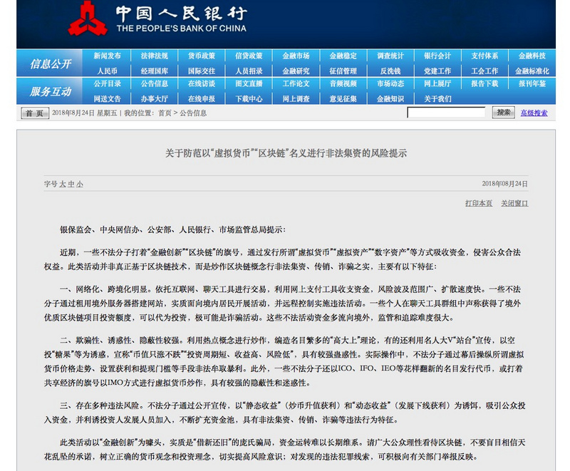Open 公开目录 link
This screenshot has height=471, width=570.
[x=108, y=83]
